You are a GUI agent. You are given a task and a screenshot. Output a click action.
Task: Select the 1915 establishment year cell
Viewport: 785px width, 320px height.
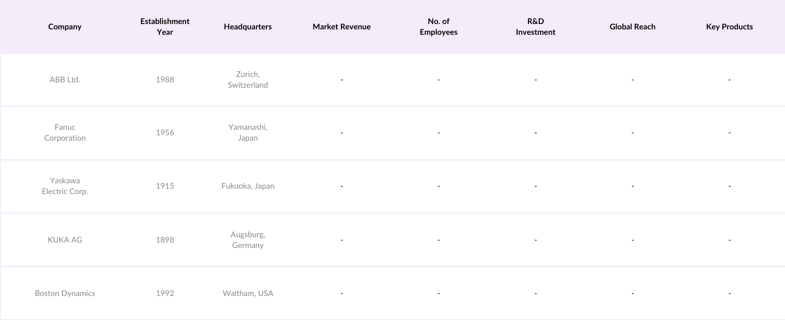coord(165,186)
